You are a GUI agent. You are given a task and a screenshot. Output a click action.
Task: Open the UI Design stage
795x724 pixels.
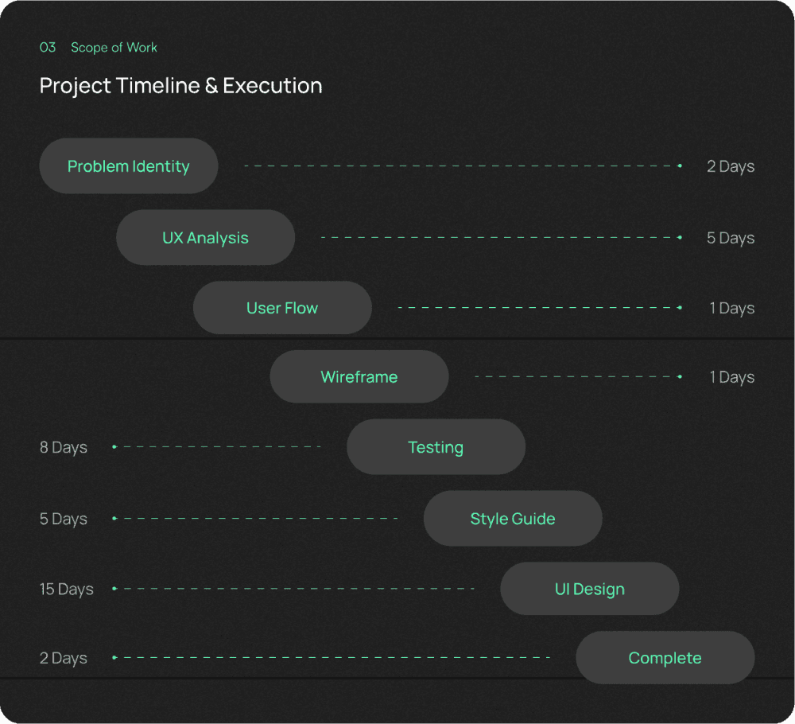point(590,589)
